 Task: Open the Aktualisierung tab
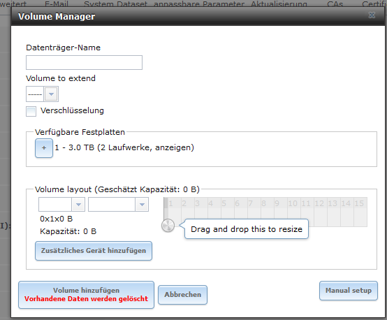[279, 4]
